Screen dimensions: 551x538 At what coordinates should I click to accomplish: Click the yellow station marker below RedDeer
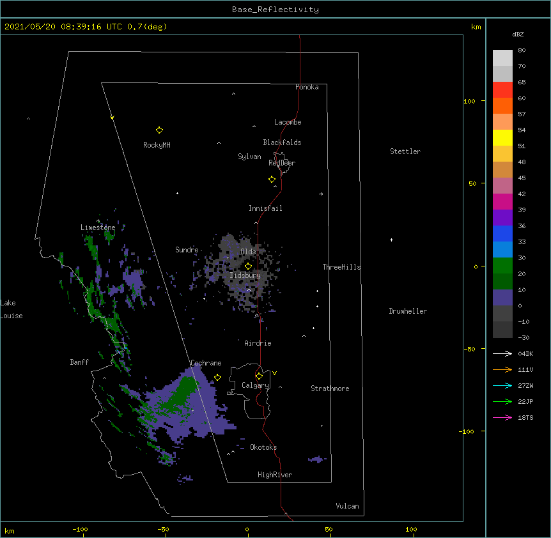click(272, 180)
